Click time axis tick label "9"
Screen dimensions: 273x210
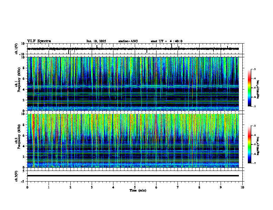pyautogui.click(x=221, y=187)
